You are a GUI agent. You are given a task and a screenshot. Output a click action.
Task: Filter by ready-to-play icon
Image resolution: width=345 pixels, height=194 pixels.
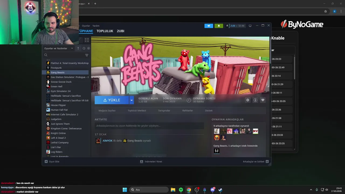tap(88, 48)
